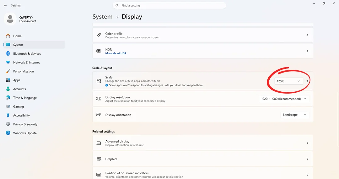Screen dimensions: 339x179
Task: Click the vertical scrollbar on the right edge
Action: [x=338, y=119]
